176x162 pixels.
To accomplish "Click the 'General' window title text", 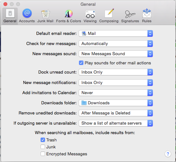I will click(88, 4).
